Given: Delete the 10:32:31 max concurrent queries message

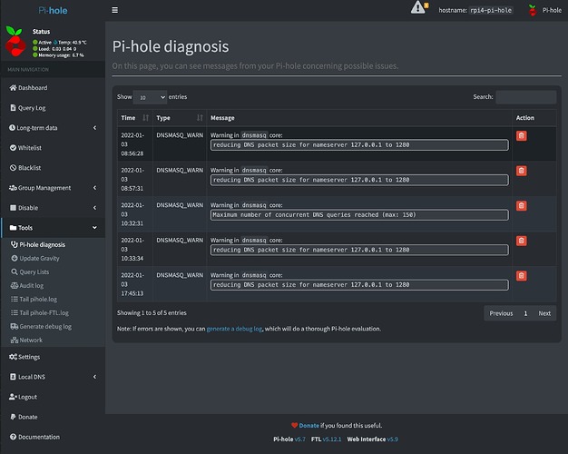Looking at the screenshot, I should (522, 206).
